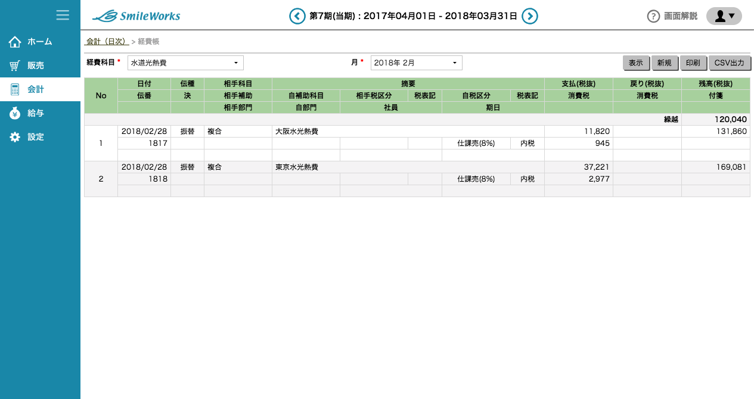Image resolution: width=754 pixels, height=399 pixels.
Task: Open 販売 in the sidebar
Action: [x=40, y=66]
